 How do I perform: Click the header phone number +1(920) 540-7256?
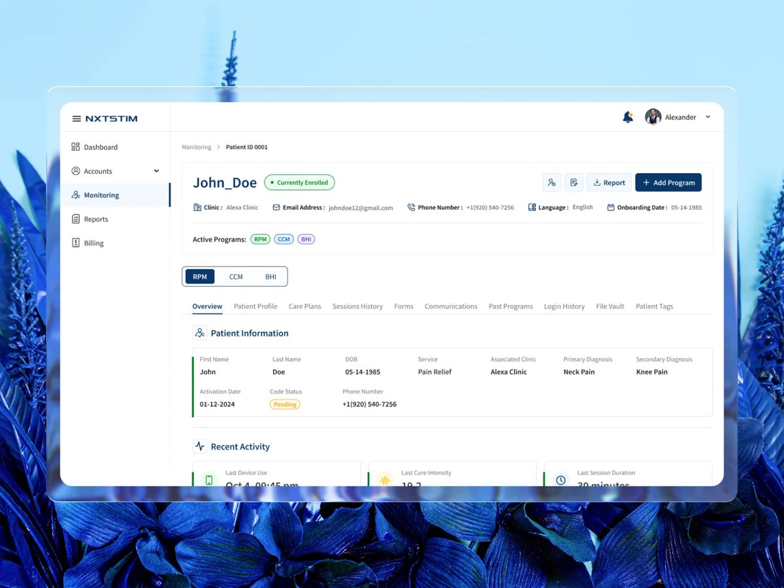click(x=490, y=207)
